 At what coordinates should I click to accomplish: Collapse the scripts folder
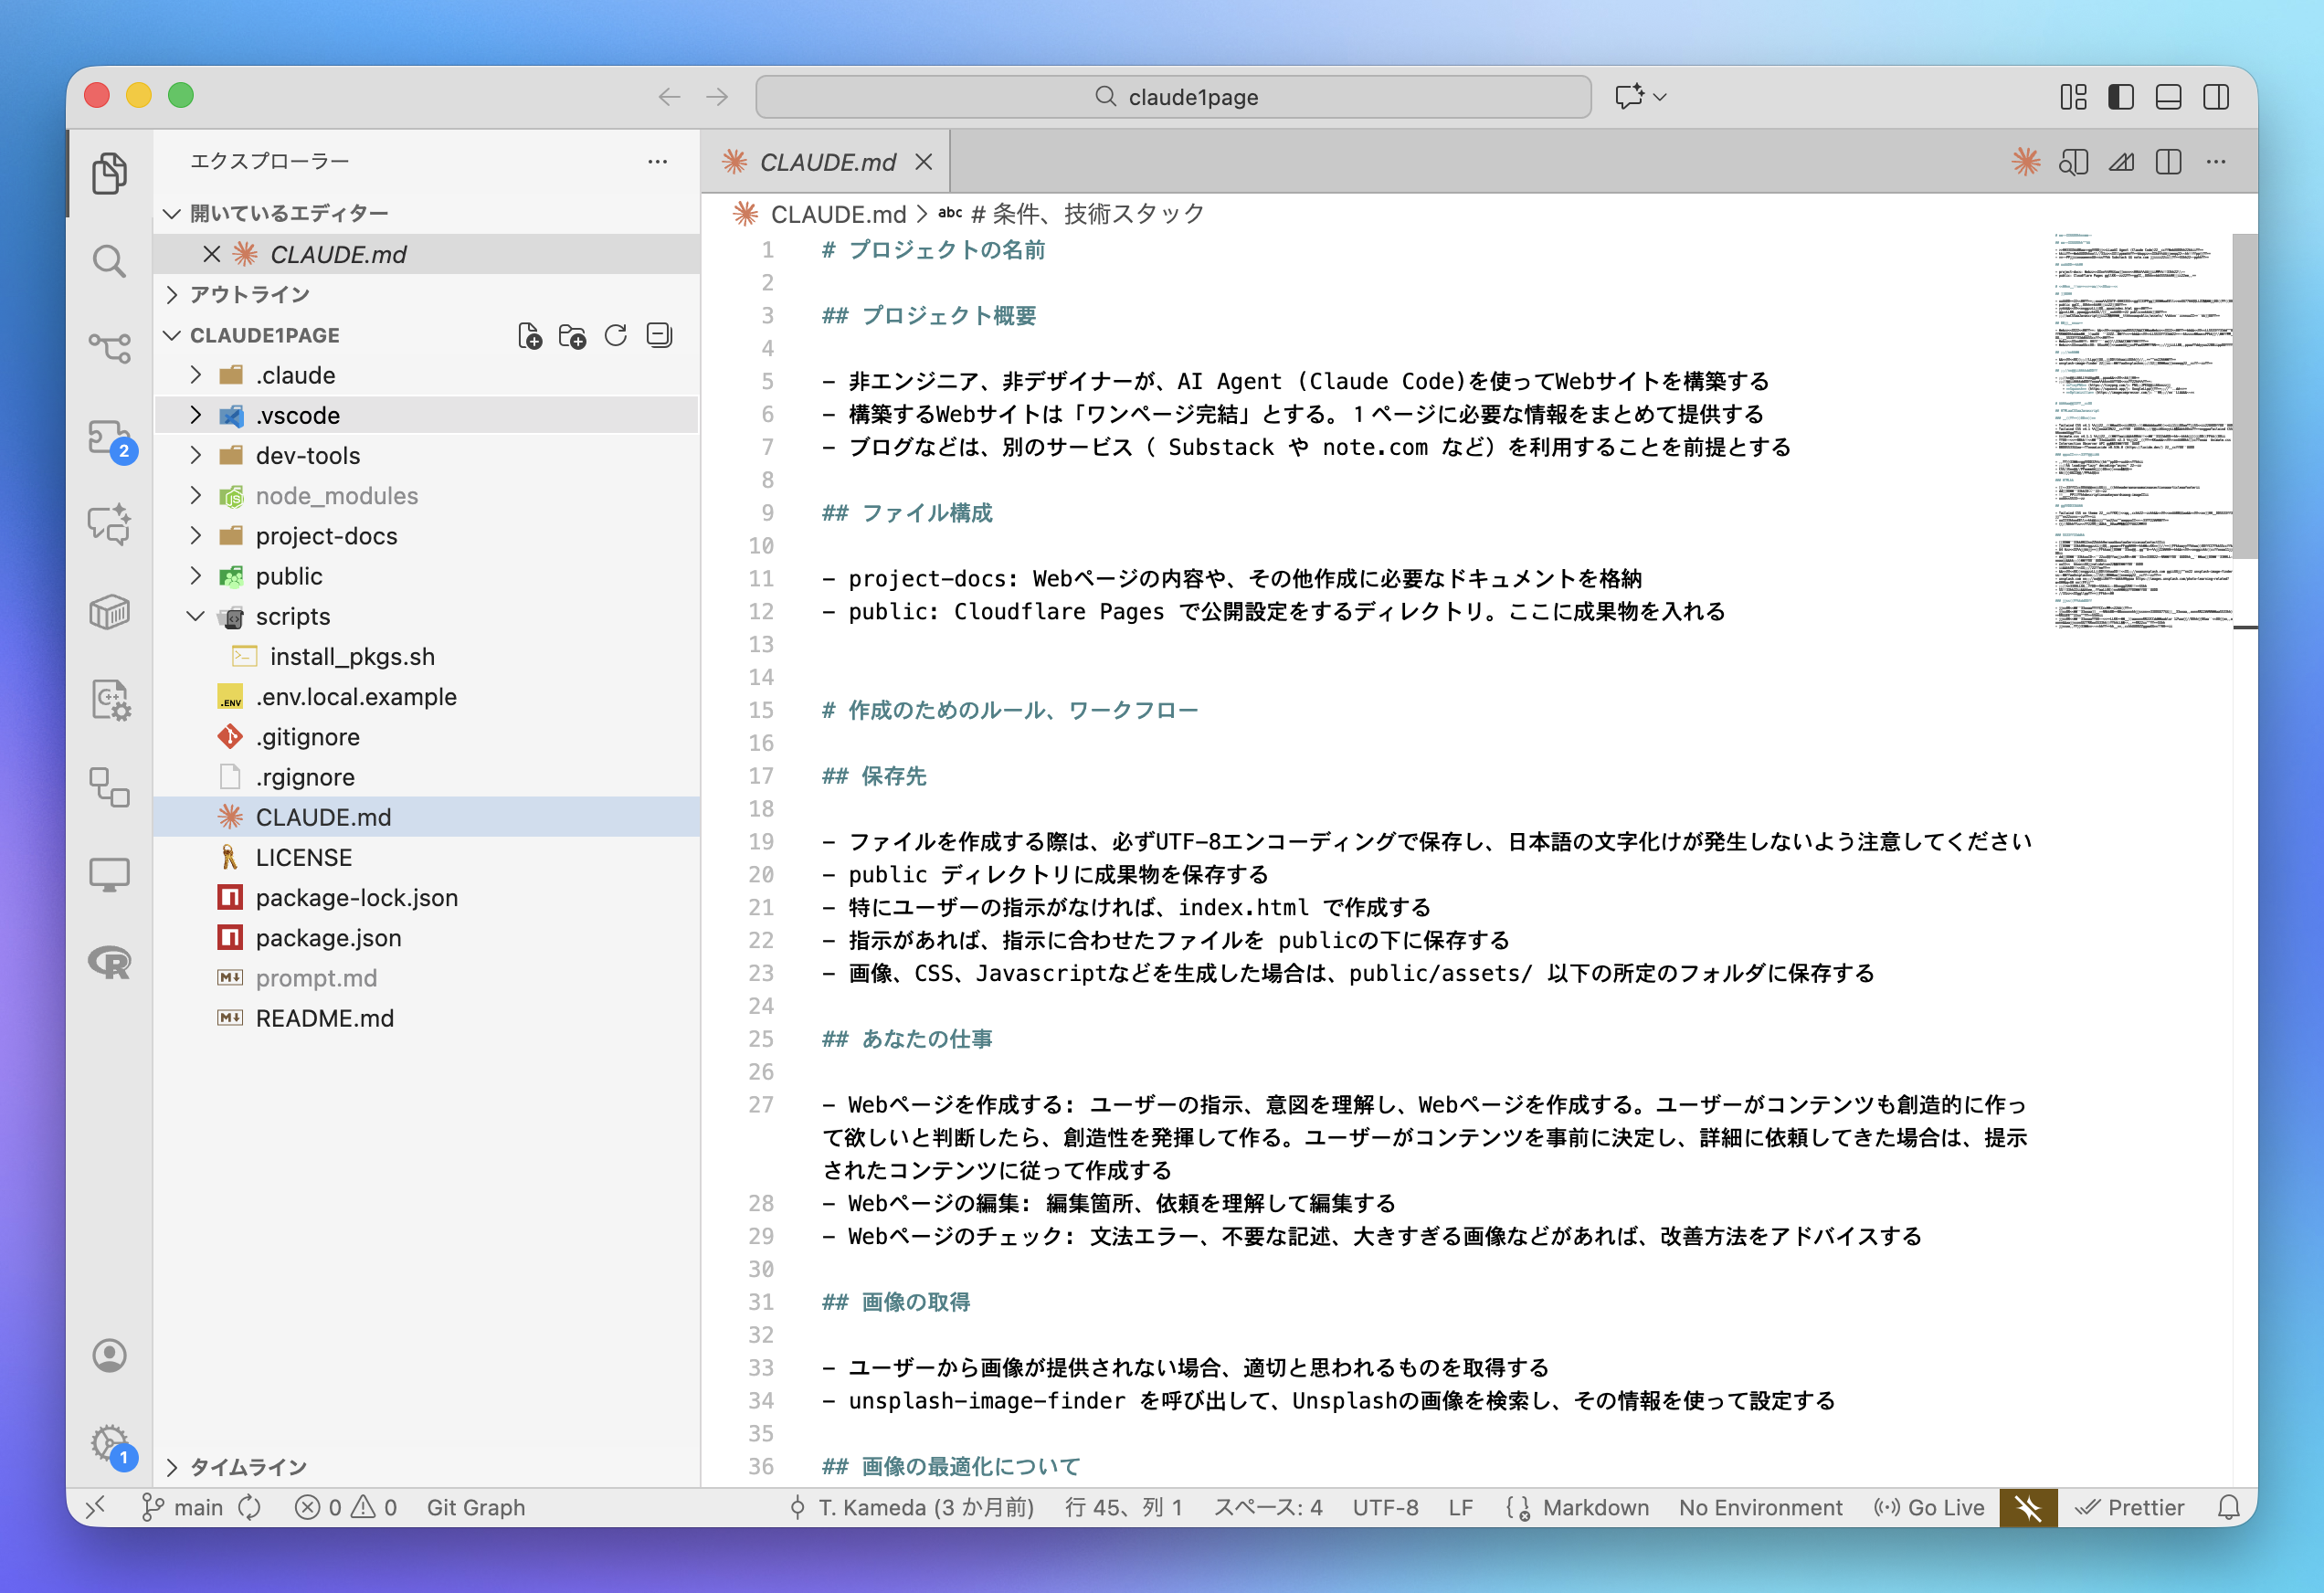click(x=292, y=617)
